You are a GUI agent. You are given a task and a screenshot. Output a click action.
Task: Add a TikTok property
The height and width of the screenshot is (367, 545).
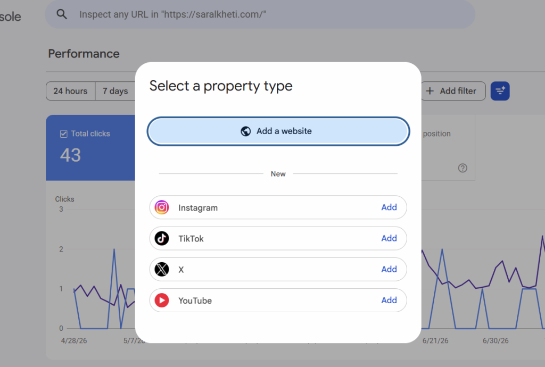click(x=389, y=238)
